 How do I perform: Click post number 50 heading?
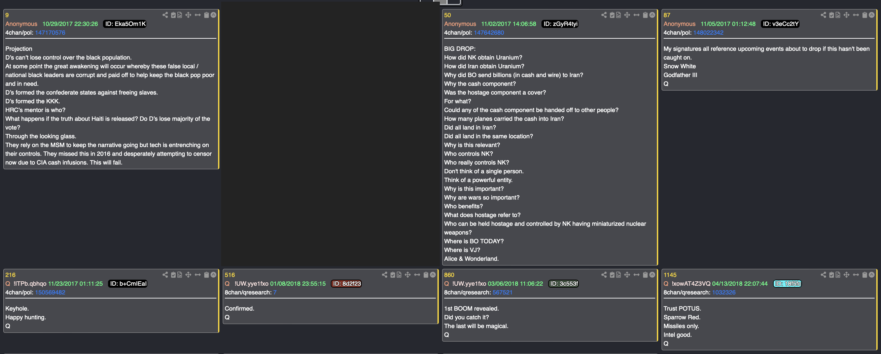click(x=447, y=15)
